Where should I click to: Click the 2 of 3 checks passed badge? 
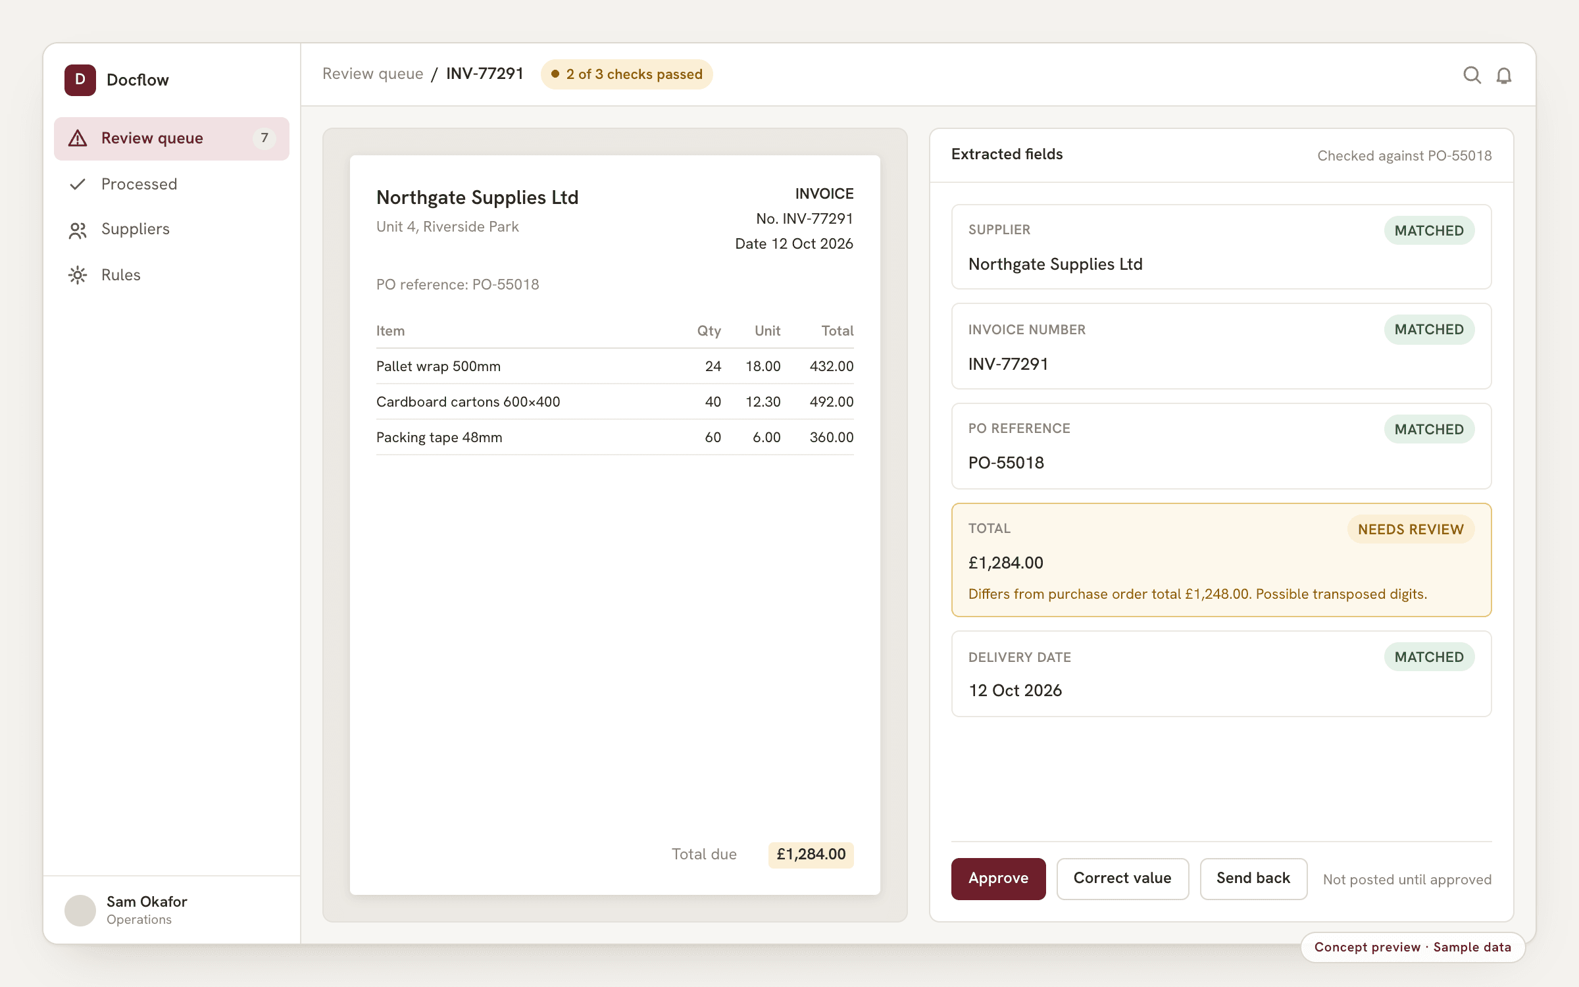[626, 74]
